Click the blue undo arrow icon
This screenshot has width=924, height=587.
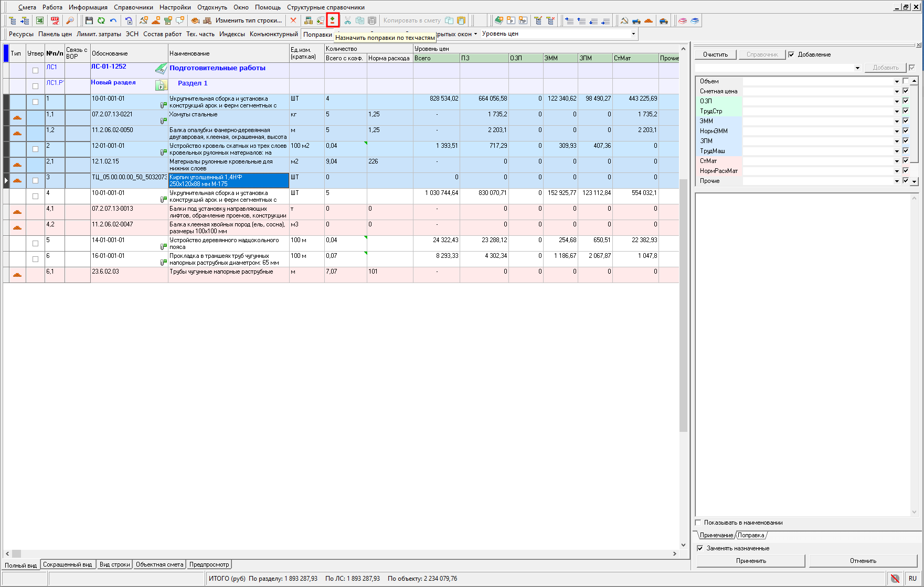click(113, 20)
